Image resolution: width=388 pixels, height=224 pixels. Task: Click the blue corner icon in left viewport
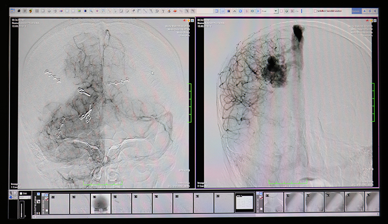(x=192, y=20)
